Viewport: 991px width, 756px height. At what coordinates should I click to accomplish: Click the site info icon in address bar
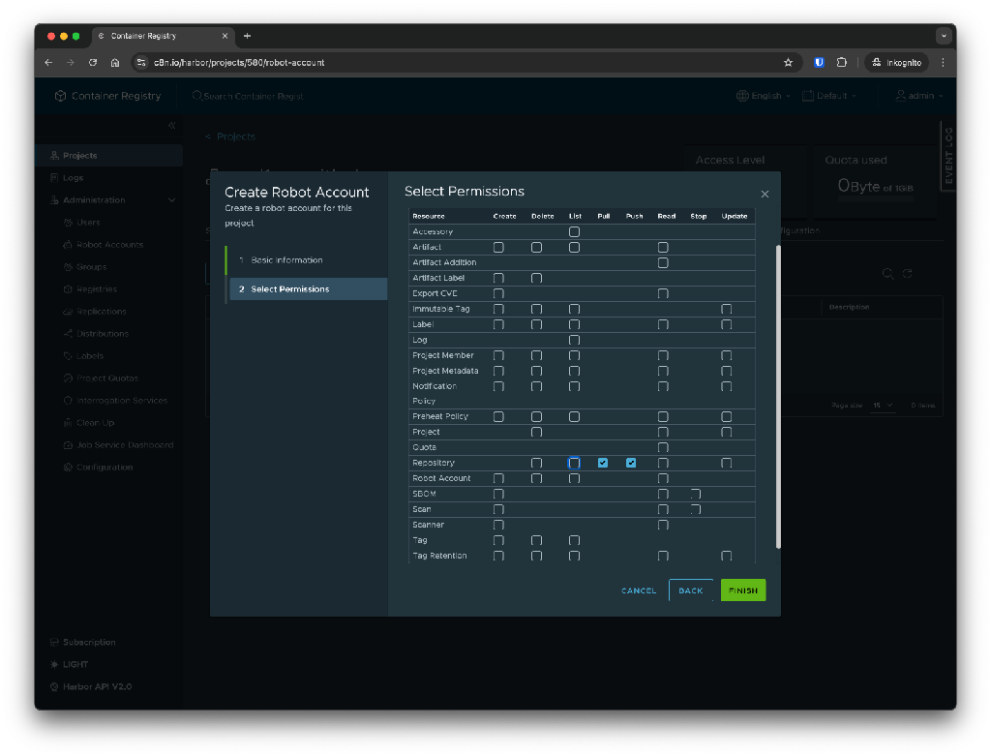click(x=141, y=63)
